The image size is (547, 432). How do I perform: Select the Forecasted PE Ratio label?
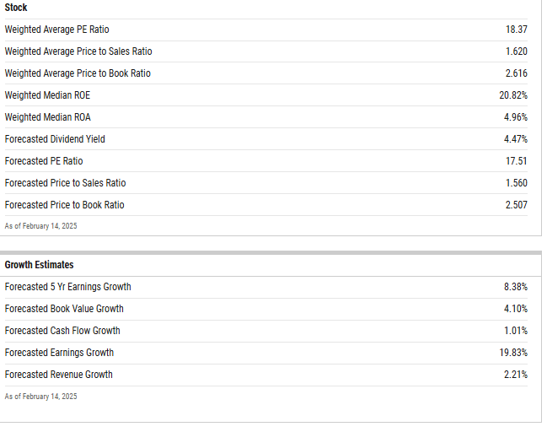point(44,161)
